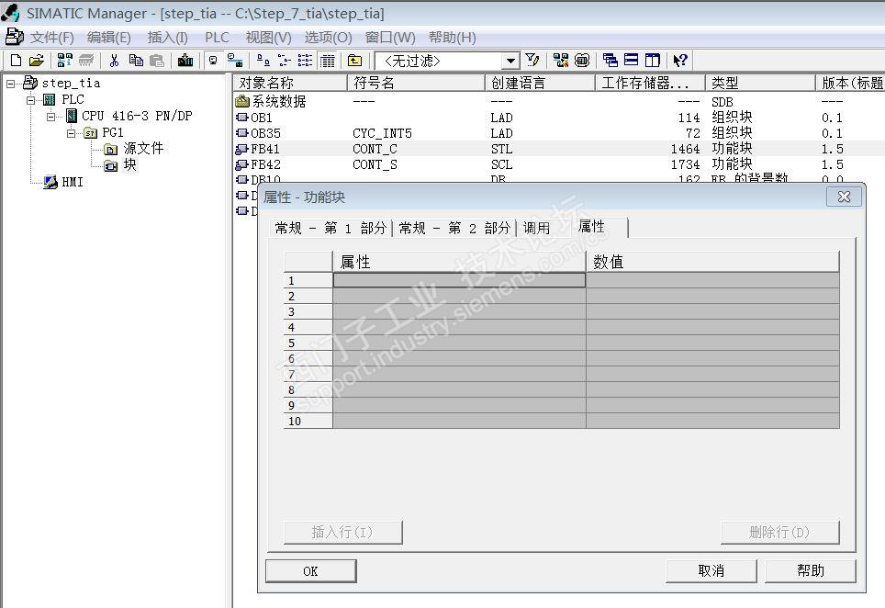Sort by 符号名 column header
The width and height of the screenshot is (885, 608).
tap(416, 83)
